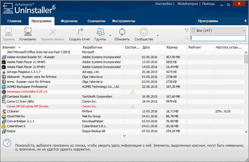Open the Помощь help link
Screen dimensions: 249x162
pos(208,4)
